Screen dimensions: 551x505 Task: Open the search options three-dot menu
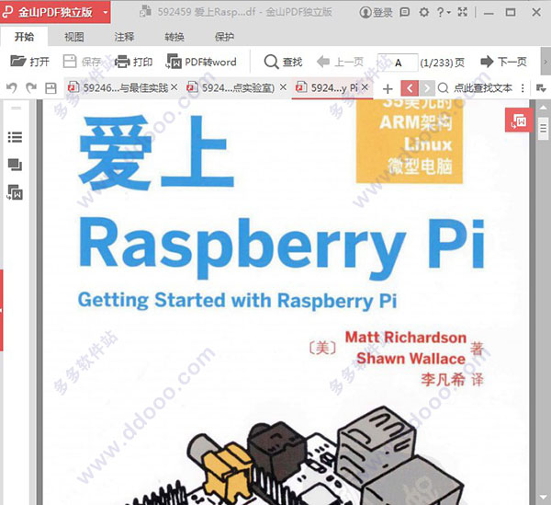pyautogui.click(x=523, y=88)
